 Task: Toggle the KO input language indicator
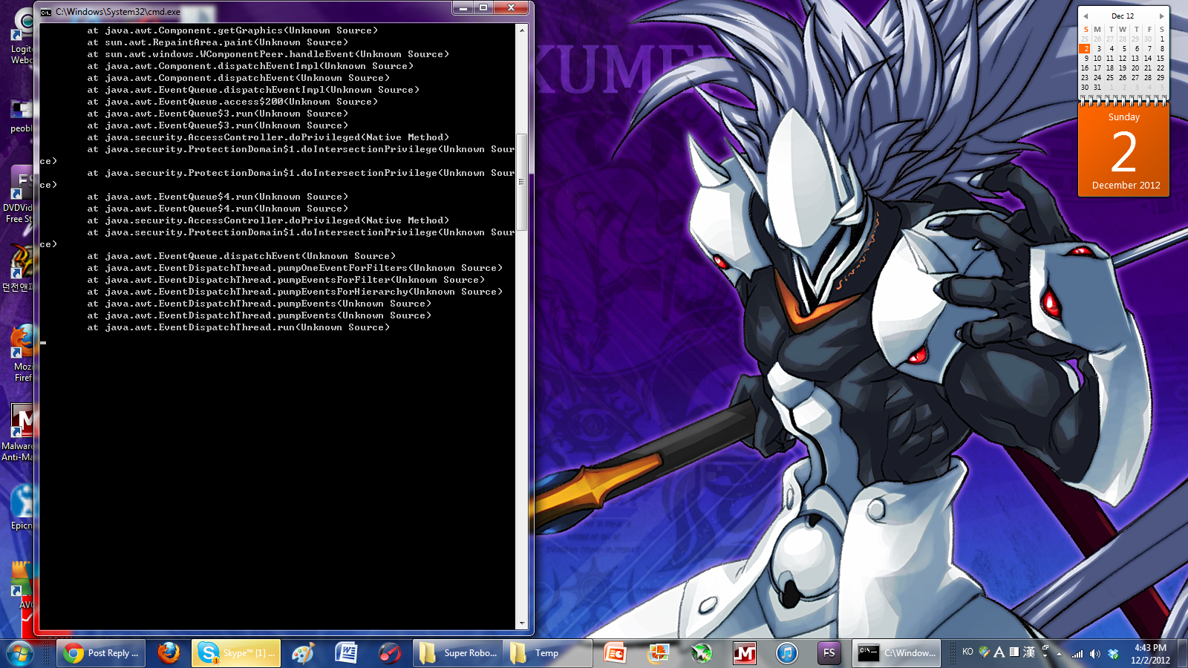coord(967,652)
